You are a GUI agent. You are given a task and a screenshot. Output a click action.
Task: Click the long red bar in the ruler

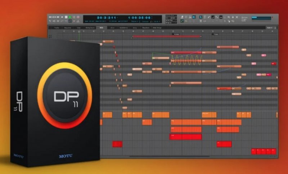166,36
